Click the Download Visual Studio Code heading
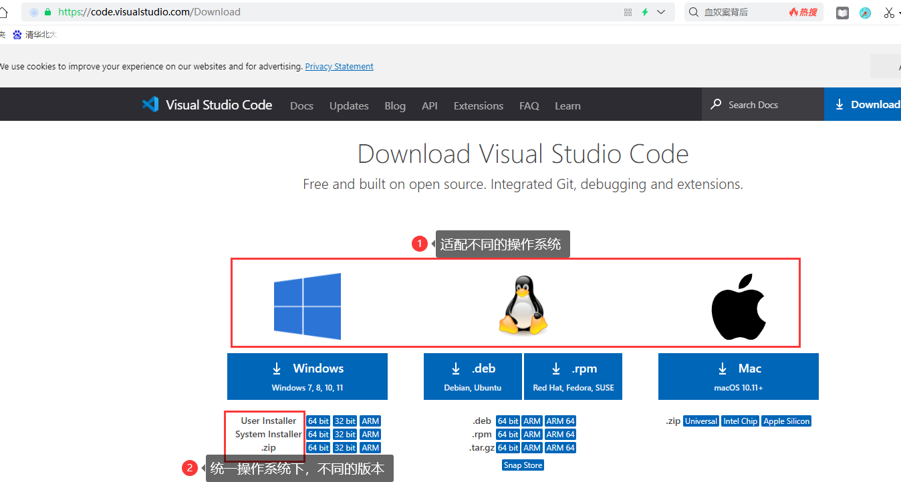 click(523, 154)
